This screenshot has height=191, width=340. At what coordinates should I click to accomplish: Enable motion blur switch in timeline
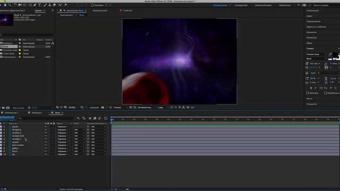[99, 118]
